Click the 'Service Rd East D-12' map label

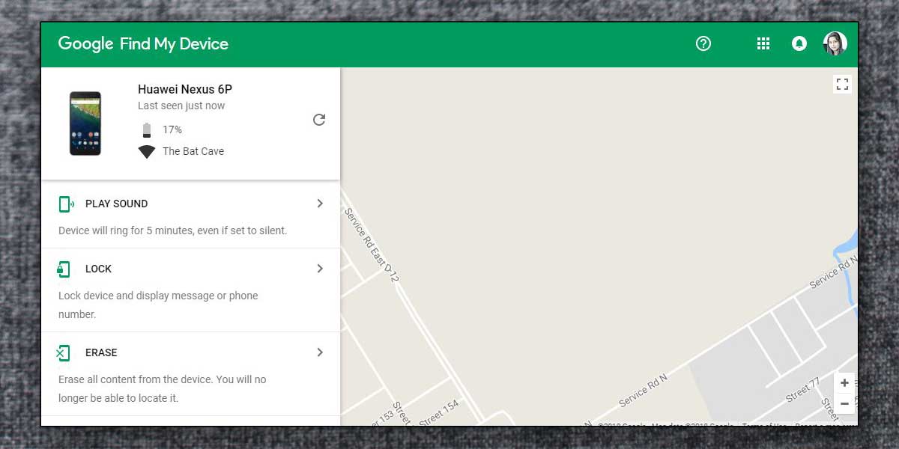(x=372, y=245)
